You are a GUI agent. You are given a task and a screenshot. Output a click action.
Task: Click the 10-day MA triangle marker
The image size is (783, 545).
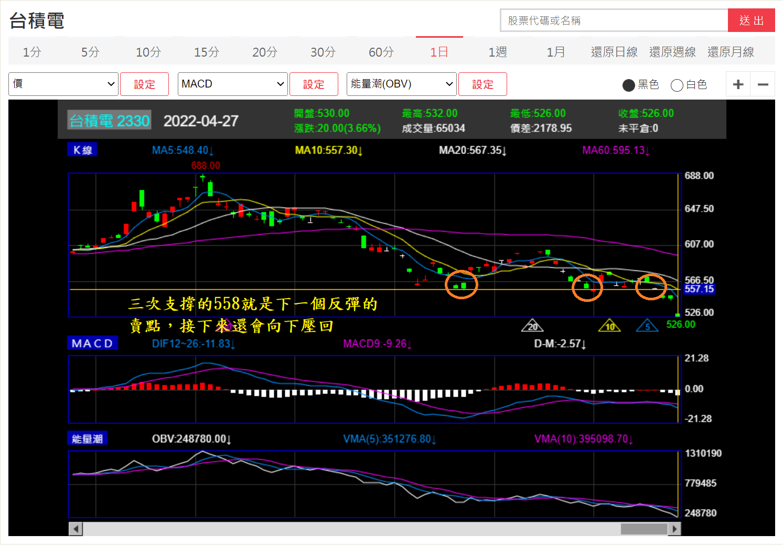(609, 326)
